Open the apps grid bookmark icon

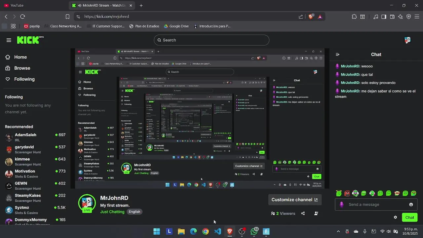coord(13,26)
